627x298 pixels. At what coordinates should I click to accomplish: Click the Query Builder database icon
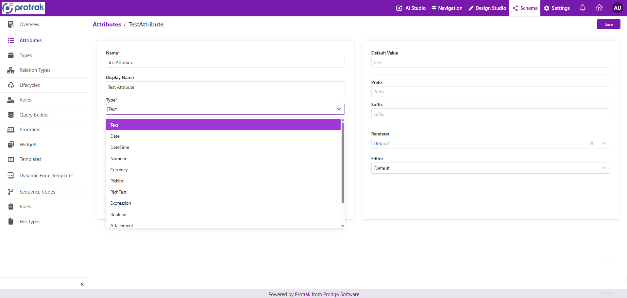point(11,115)
